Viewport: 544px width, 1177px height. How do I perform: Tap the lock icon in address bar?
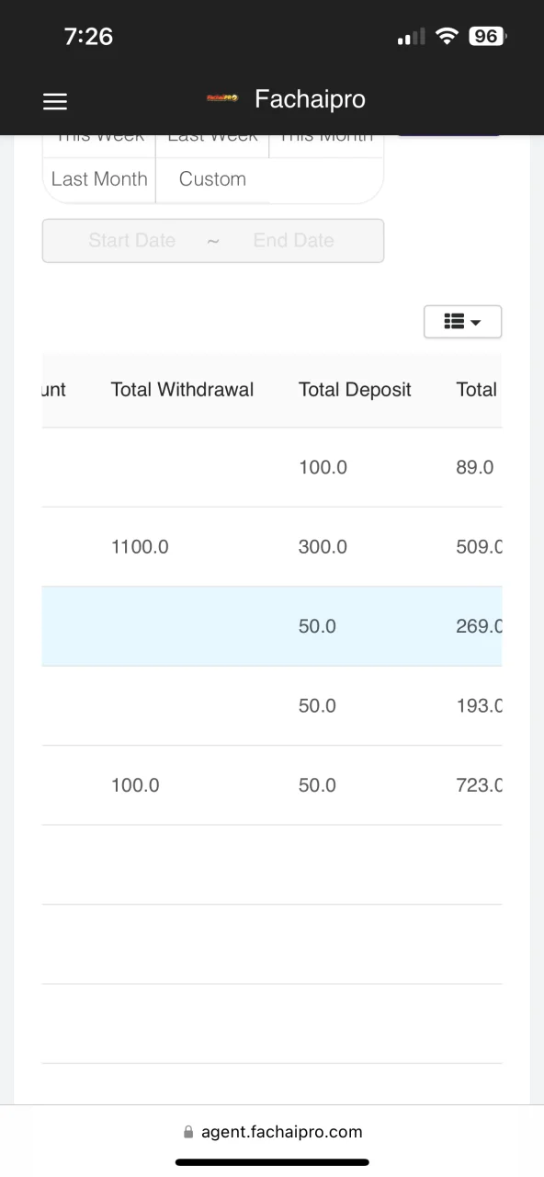coord(189,1132)
